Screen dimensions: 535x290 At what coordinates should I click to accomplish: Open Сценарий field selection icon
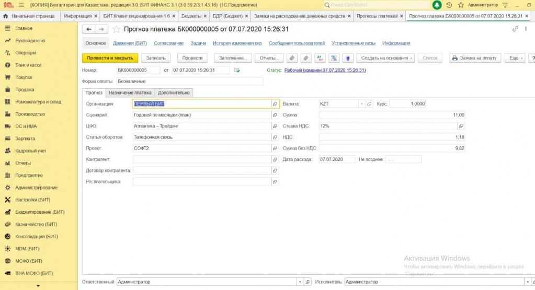pyautogui.click(x=275, y=115)
